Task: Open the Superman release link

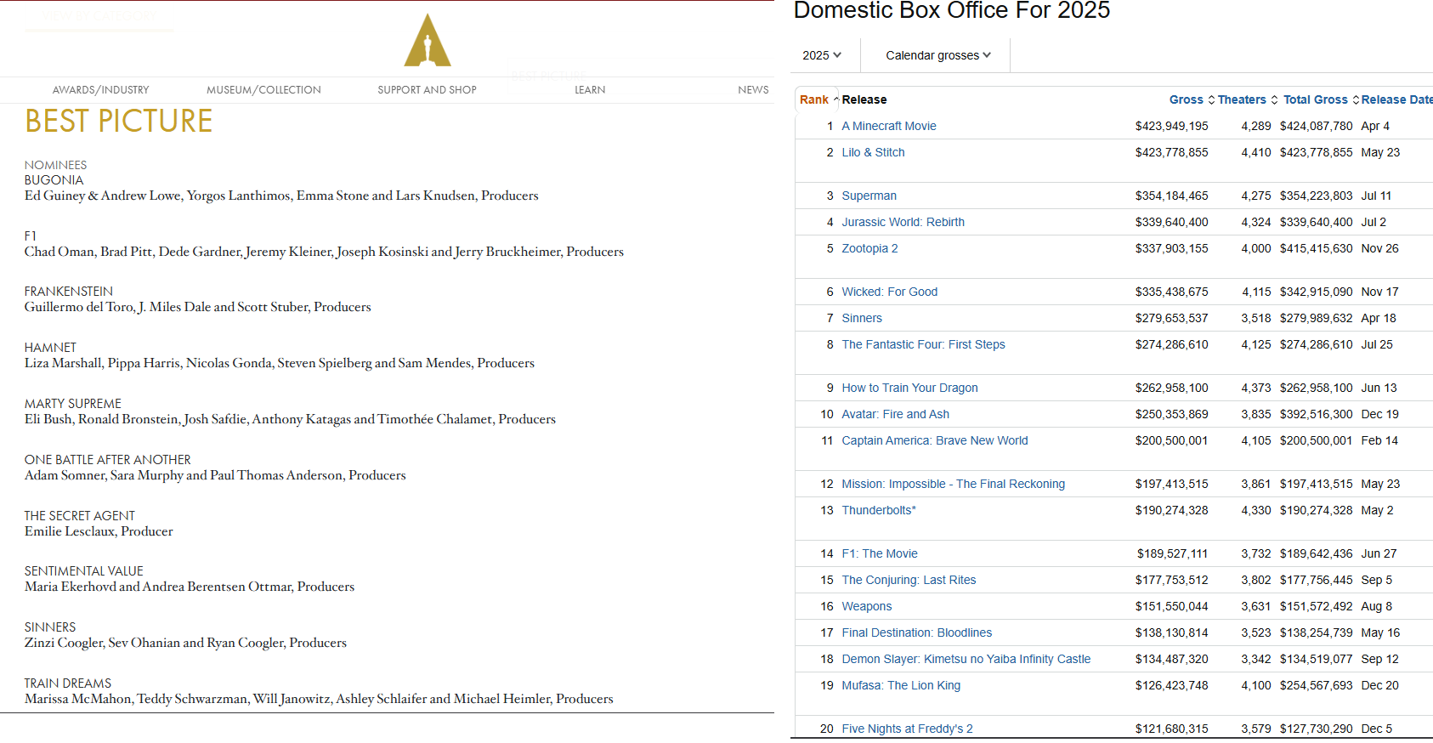Action: 869,196
